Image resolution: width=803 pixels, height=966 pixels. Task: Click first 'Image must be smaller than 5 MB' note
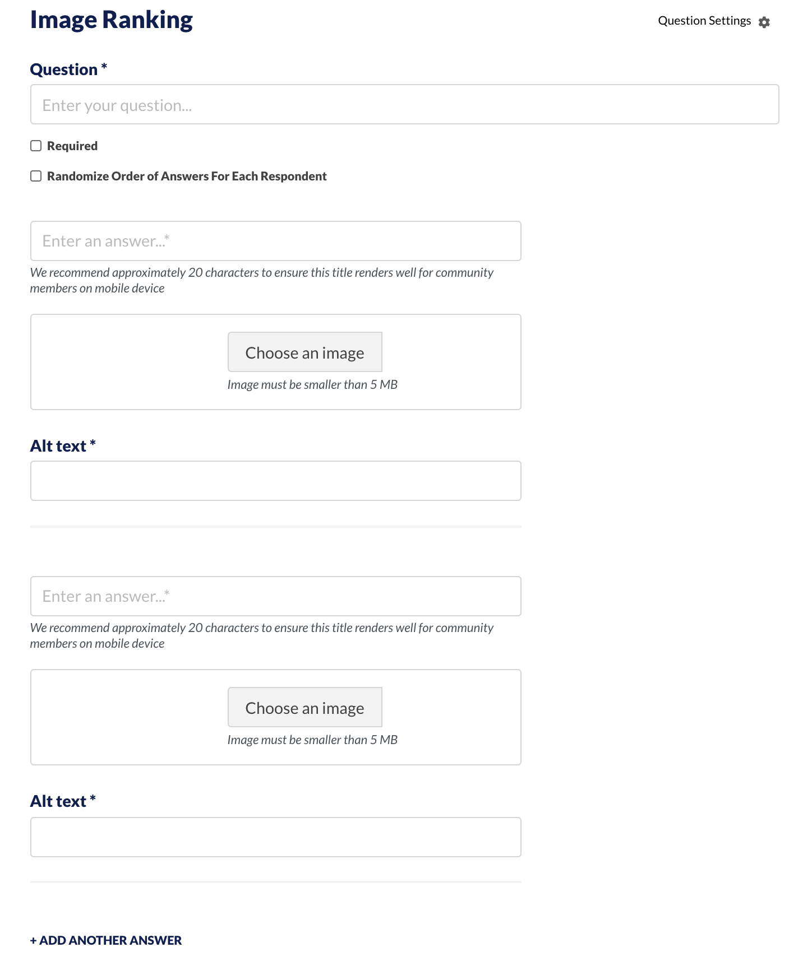coord(312,384)
